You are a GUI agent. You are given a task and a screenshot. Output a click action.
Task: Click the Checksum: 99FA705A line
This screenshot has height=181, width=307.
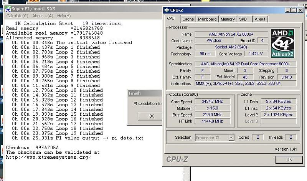tap(32, 148)
